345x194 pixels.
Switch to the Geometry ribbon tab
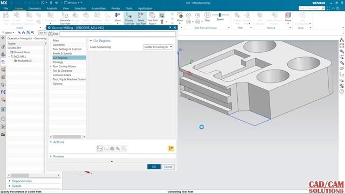click(x=34, y=9)
